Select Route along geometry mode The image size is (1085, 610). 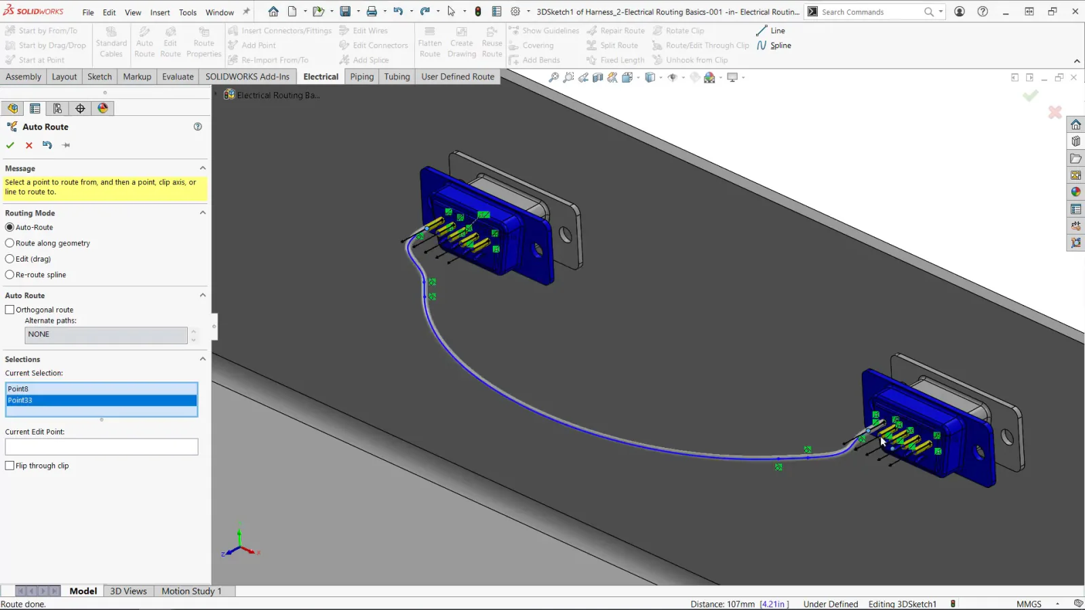point(9,243)
